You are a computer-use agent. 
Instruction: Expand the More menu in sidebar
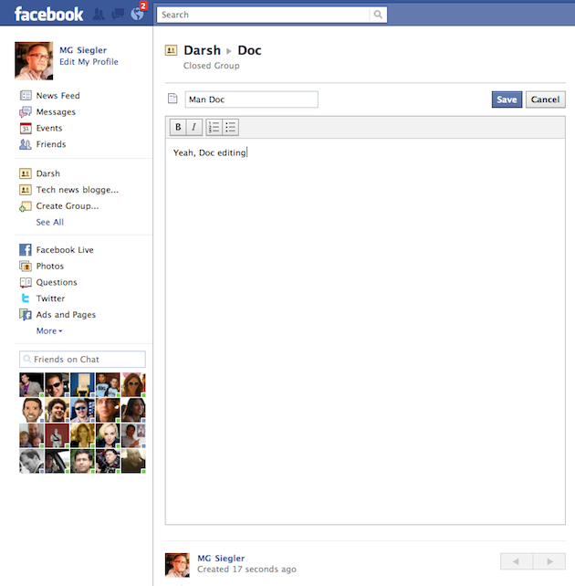click(49, 330)
